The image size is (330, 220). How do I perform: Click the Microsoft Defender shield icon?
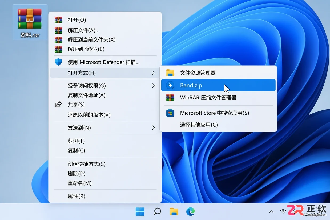(58, 62)
